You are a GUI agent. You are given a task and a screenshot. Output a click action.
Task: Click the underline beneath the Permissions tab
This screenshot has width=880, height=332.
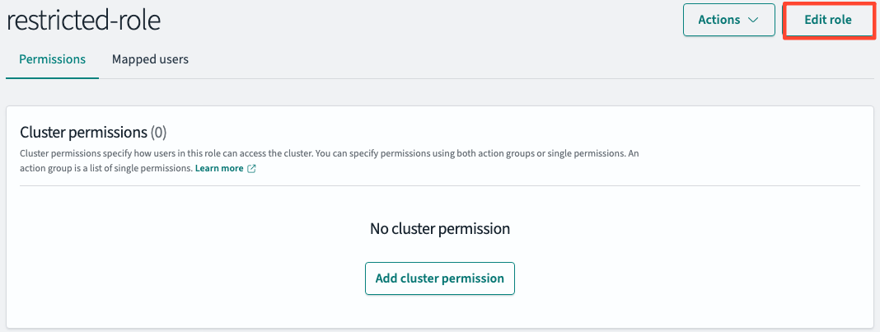pos(52,78)
